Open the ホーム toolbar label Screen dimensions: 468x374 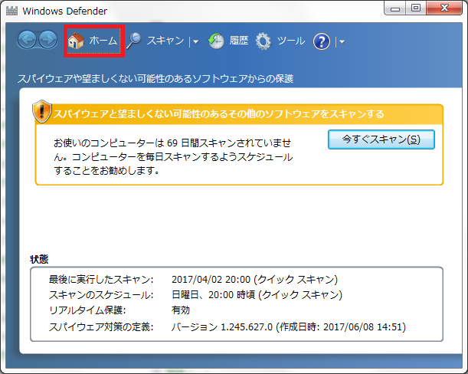click(x=103, y=41)
